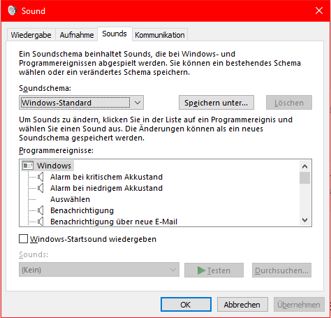Select the Sounds tab
This screenshot has height=318, width=331.
pos(115,34)
